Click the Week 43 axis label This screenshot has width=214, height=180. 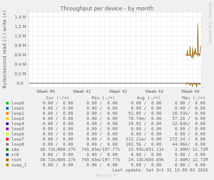154,92
